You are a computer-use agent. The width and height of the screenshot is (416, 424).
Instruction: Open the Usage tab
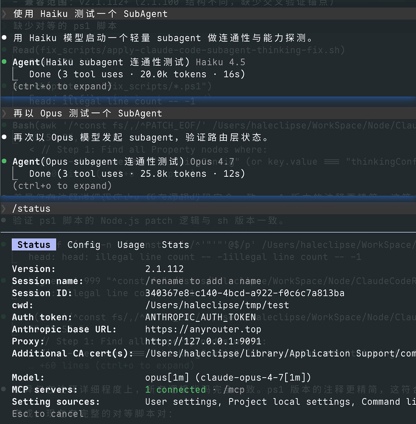coord(131,245)
